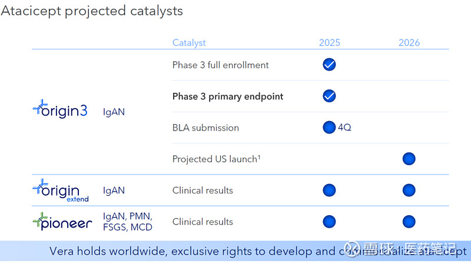Click the Phase 3 full enrollment checkmark
Image resolution: width=471 pixels, height=264 pixels.
pos(329,65)
